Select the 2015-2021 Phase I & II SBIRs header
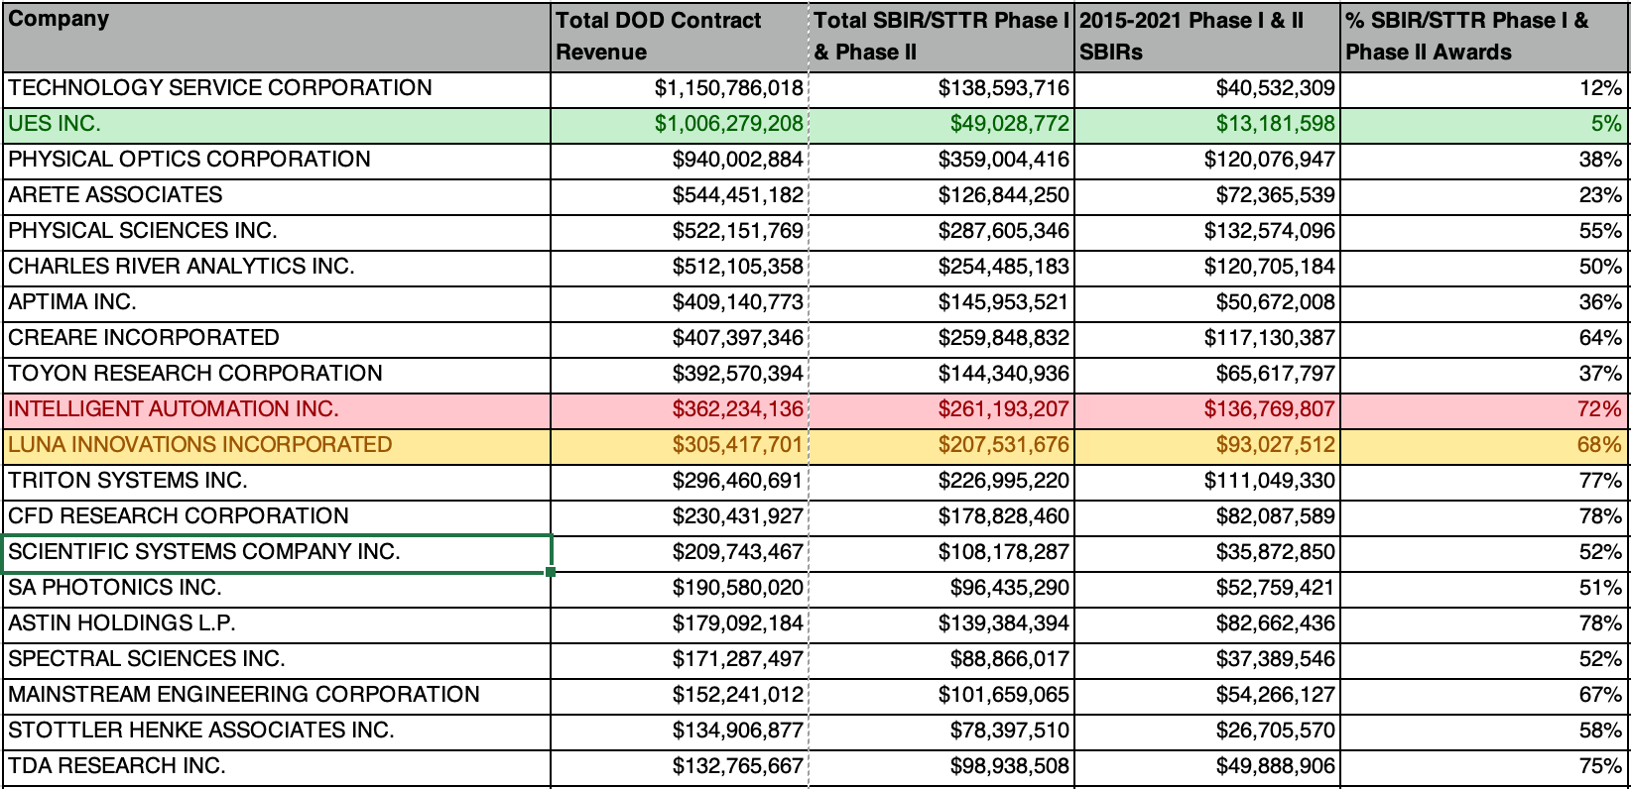This screenshot has height=789, width=1631. (x=1207, y=37)
